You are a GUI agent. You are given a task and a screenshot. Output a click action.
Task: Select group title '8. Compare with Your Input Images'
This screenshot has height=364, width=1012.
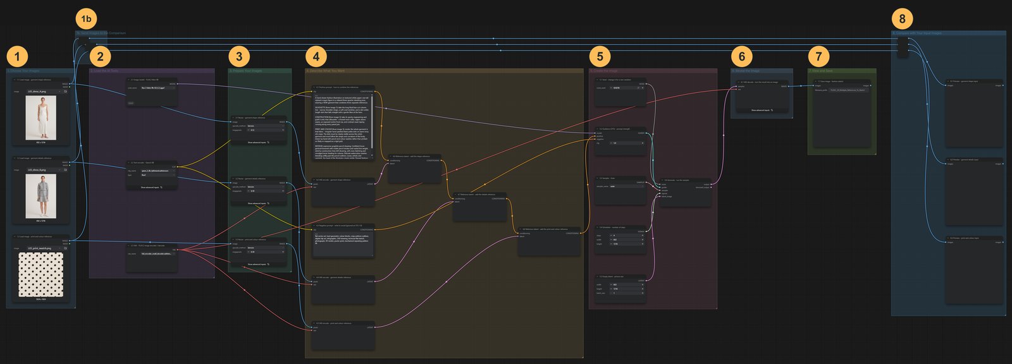[x=917, y=33]
